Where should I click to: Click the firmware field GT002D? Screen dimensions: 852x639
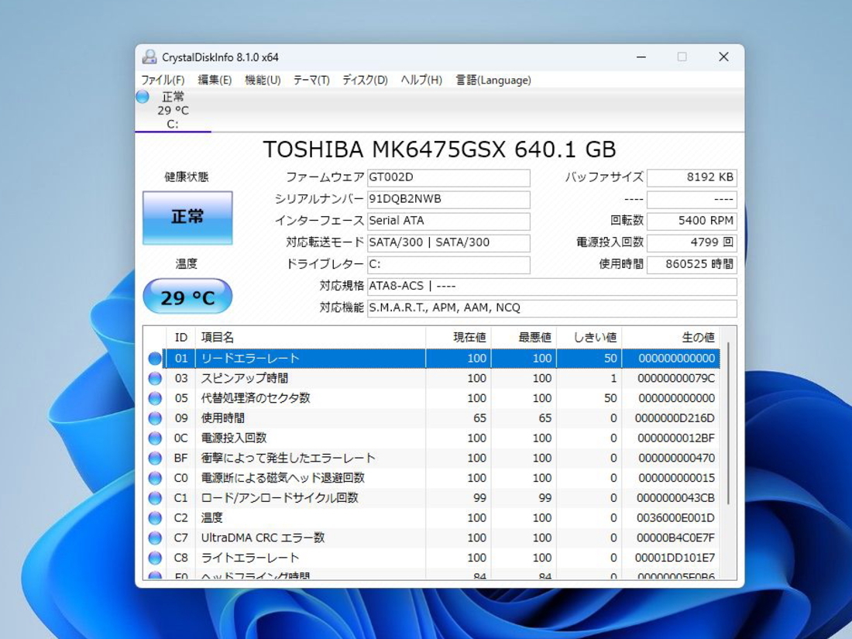[x=448, y=177]
